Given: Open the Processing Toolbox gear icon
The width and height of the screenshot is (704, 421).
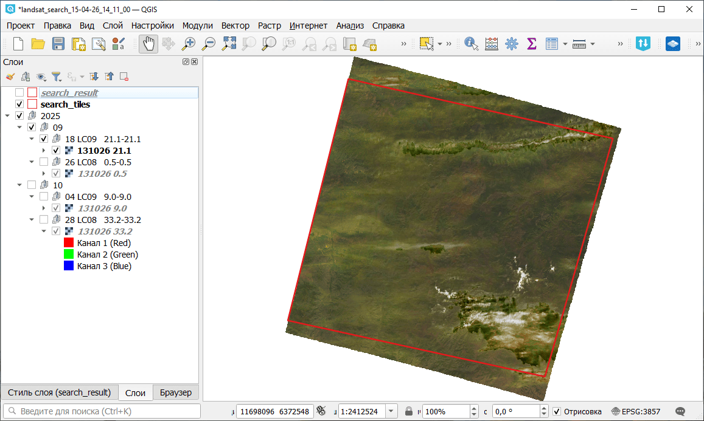Looking at the screenshot, I should [x=511, y=44].
